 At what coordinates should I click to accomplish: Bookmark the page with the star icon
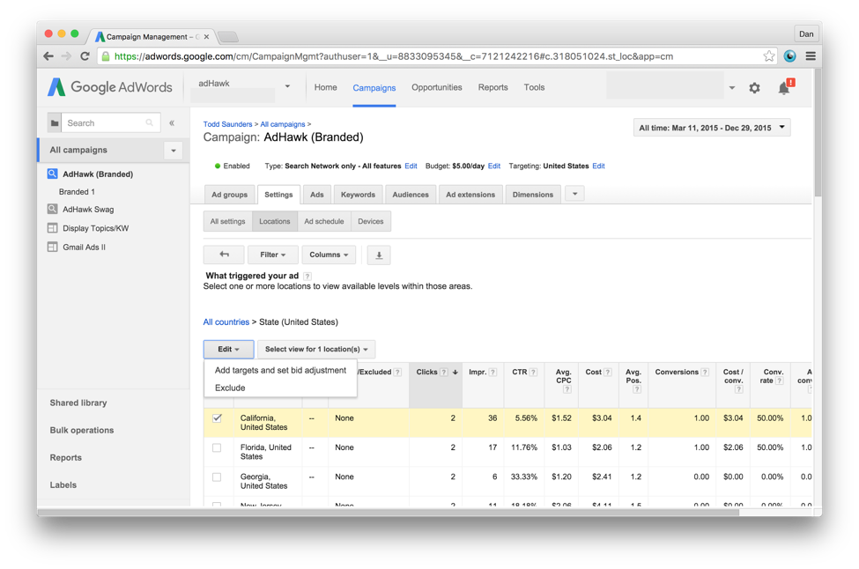(x=769, y=55)
